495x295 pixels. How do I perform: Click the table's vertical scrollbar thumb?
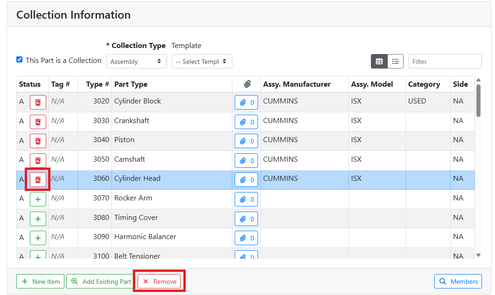[478, 100]
